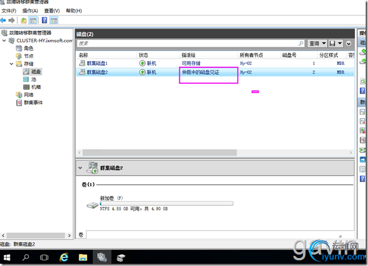Screen dimensions: 368x266
Task: Click the disk list scroll-right arrow
Action: (351, 152)
